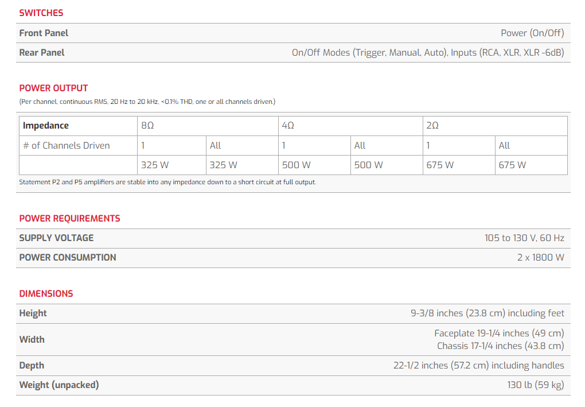Select the Front Panel row label

pos(44,33)
